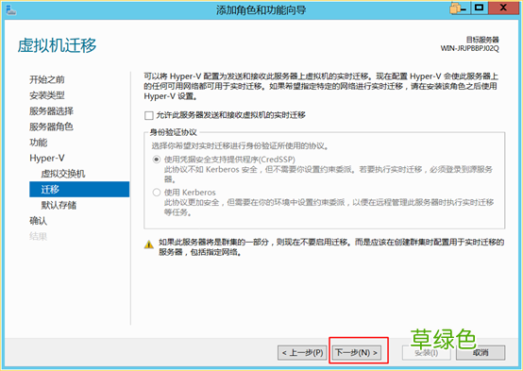Enable live migration checkbox for this server
The image size is (523, 371).
[x=149, y=115]
